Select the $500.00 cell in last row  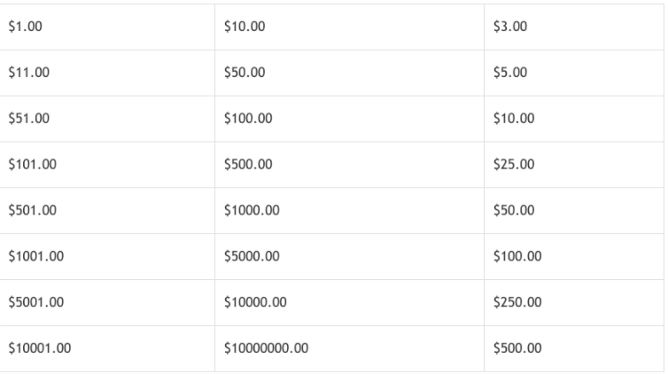(x=574, y=348)
